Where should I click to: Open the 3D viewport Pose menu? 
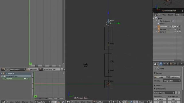click(89, 102)
